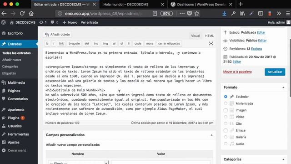Edit Visibilidad Público link

pyautogui.click(x=262, y=41)
